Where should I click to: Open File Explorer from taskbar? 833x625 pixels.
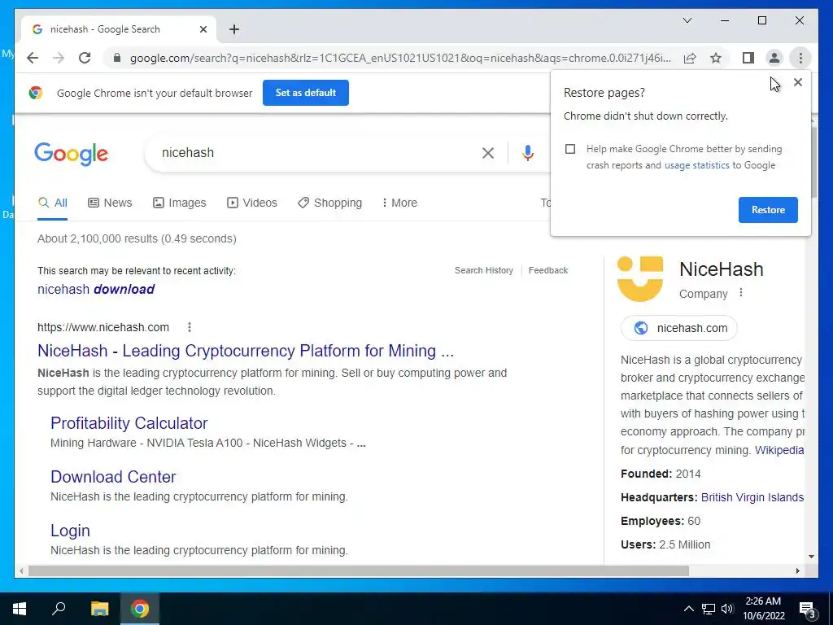pyautogui.click(x=99, y=609)
